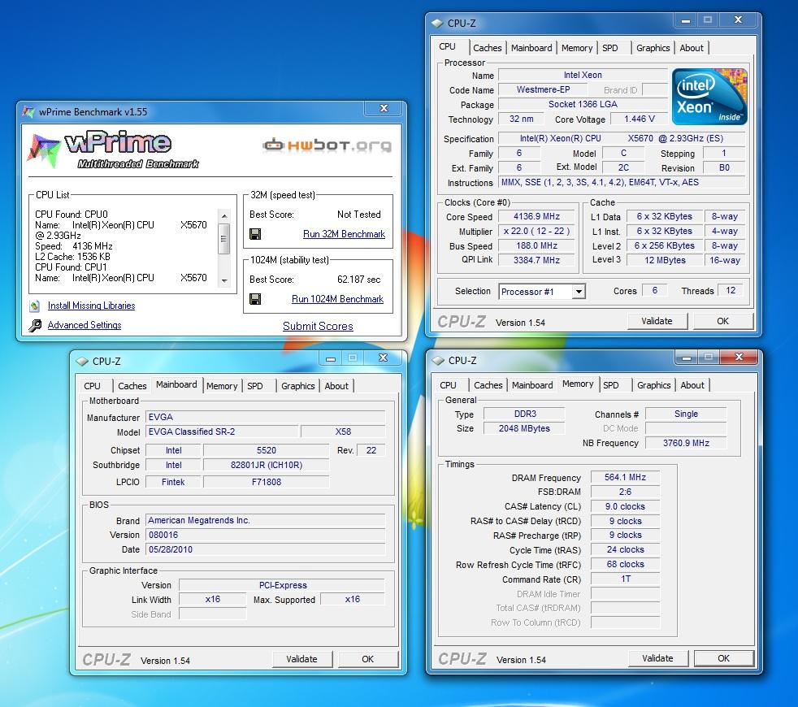This screenshot has width=798, height=707.
Task: Click the CPU-Z title icon in the Mainboard window
Action: click(82, 362)
